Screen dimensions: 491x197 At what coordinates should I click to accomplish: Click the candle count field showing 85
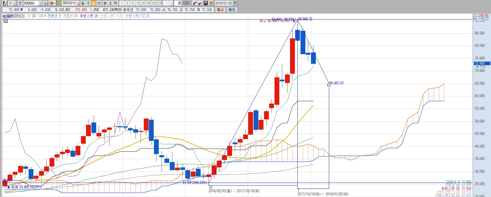click(179, 3)
